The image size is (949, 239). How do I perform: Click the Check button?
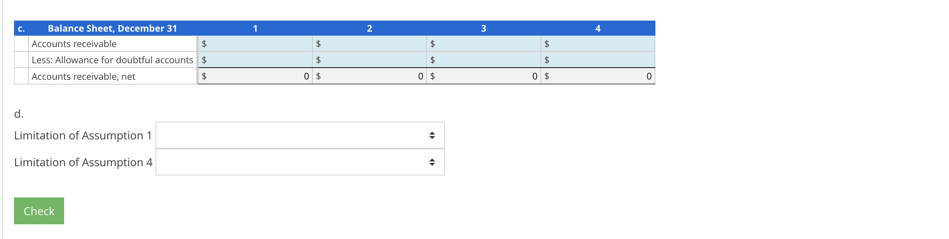point(38,211)
